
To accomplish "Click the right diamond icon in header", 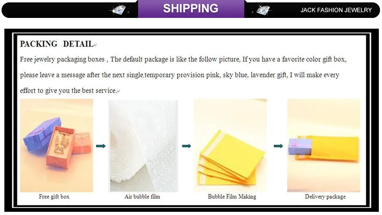I will pyautogui.click(x=263, y=10).
